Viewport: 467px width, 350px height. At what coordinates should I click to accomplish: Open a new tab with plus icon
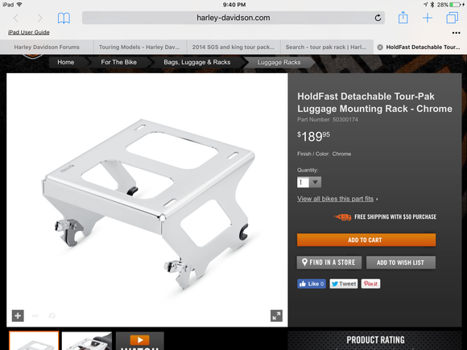coord(428,18)
